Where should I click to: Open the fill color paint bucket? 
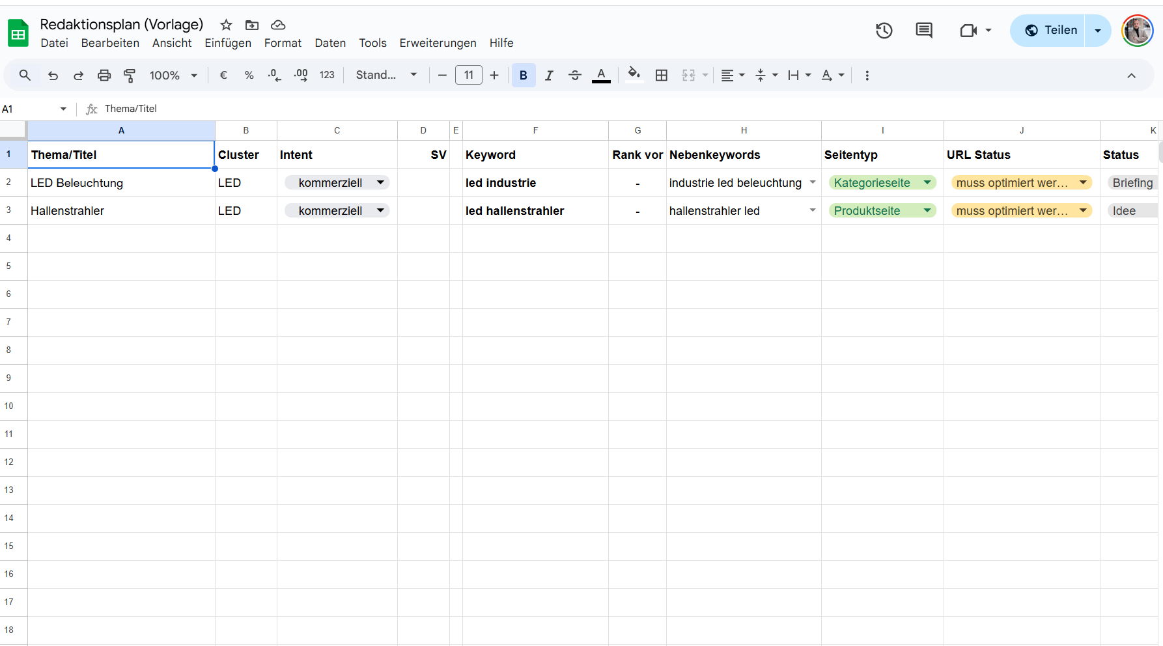634,76
